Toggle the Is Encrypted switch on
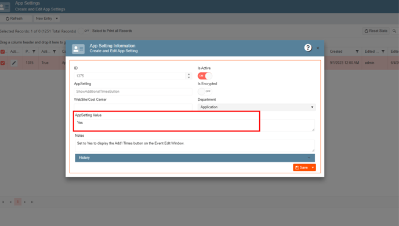This screenshot has width=399, height=226. coord(205,91)
